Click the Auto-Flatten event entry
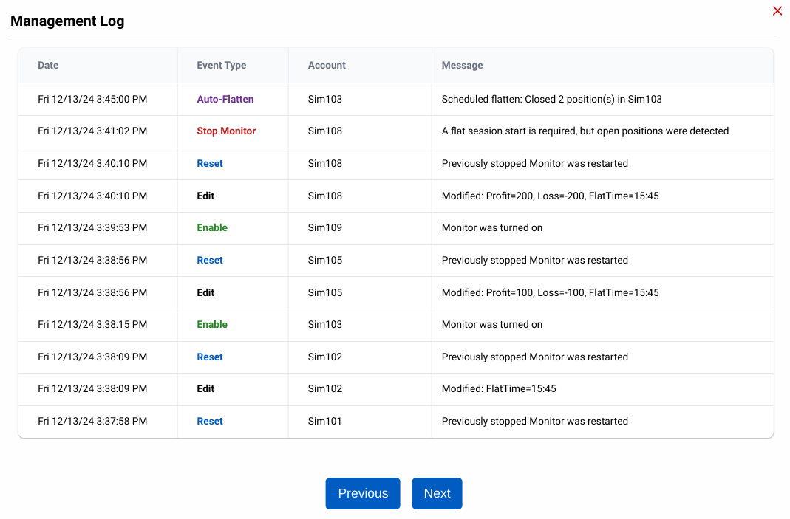This screenshot has width=790, height=519. (226, 99)
